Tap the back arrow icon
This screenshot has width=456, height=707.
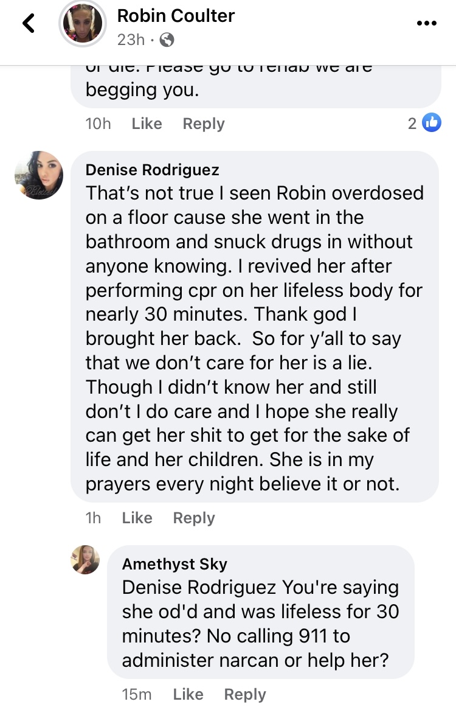(29, 23)
